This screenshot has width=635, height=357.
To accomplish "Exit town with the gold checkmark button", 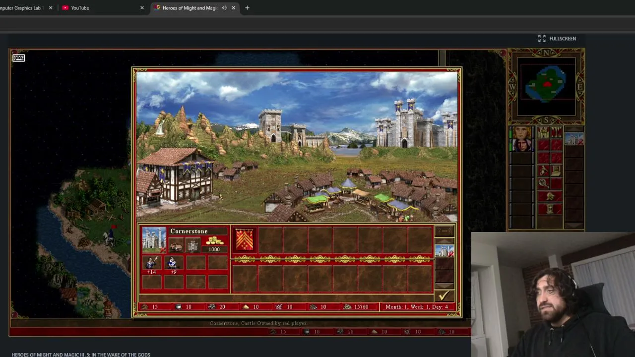I will pos(444,296).
